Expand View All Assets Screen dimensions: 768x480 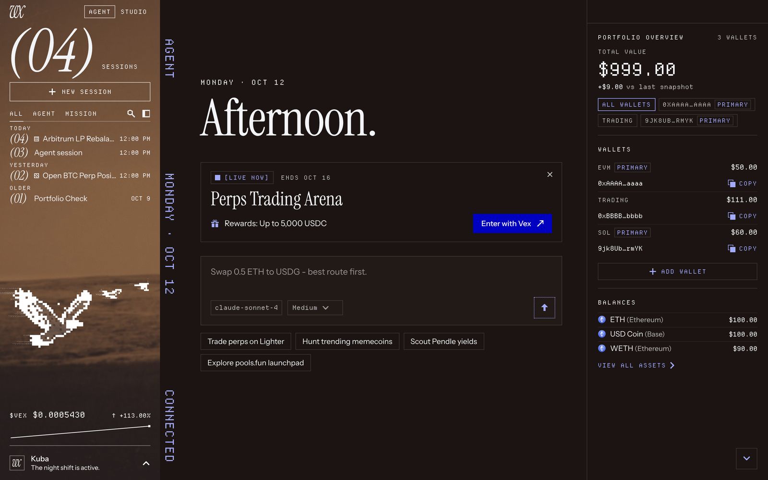636,365
